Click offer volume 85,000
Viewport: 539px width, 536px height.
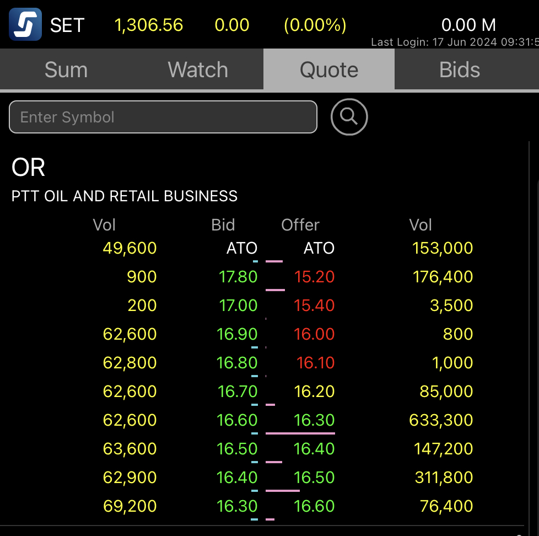446,392
